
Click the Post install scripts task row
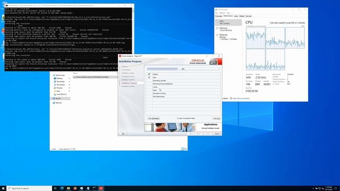183,97
